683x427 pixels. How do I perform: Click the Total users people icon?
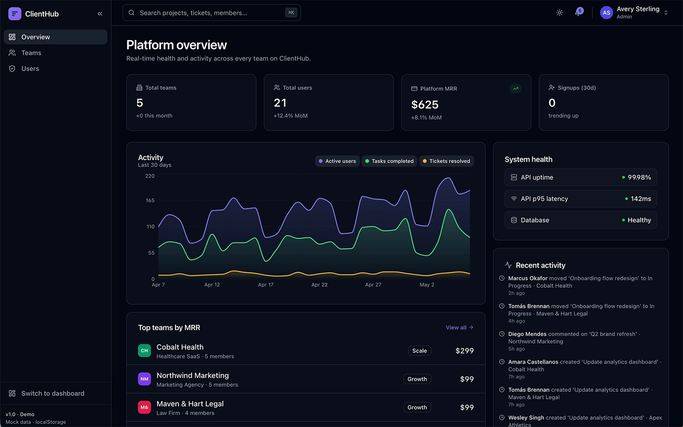[277, 88]
